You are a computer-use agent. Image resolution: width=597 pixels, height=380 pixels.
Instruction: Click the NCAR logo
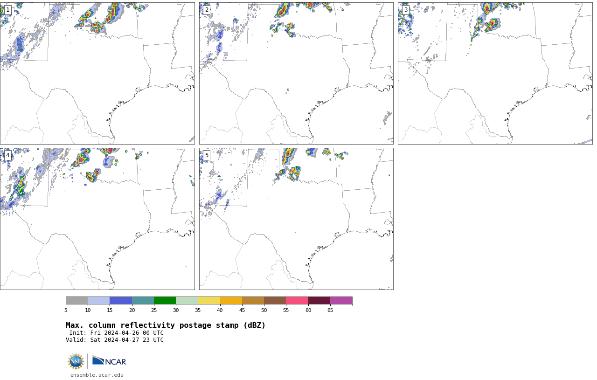point(109,361)
